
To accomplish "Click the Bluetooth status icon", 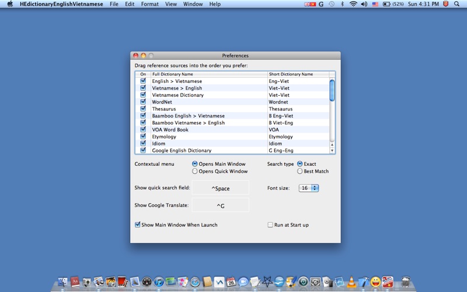I will coord(342,4).
